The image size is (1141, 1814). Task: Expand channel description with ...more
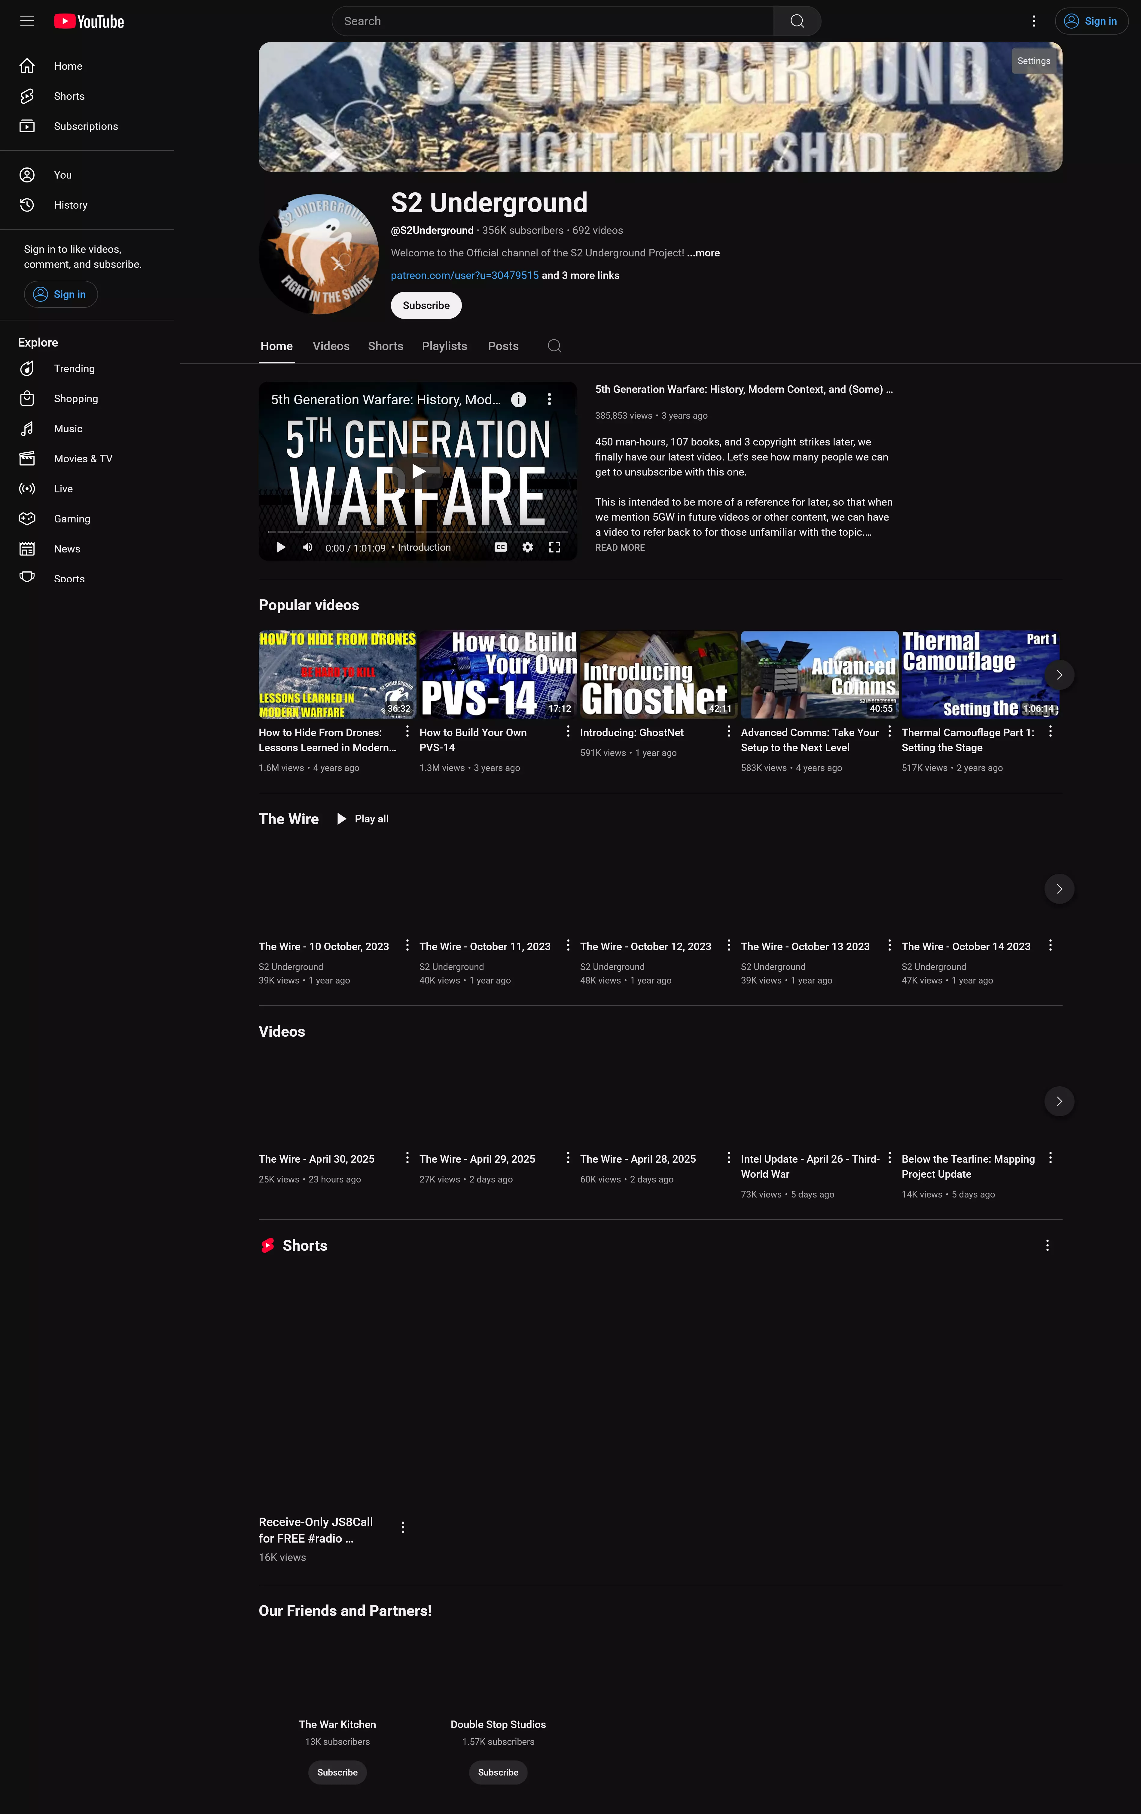[x=703, y=253]
